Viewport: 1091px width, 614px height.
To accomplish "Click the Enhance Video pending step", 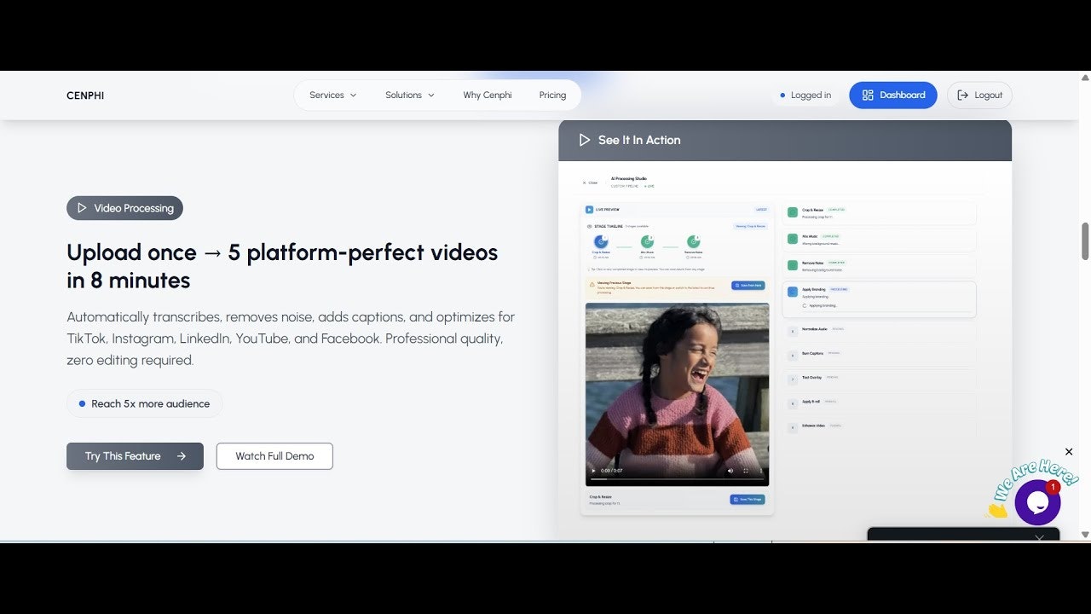I will point(879,426).
